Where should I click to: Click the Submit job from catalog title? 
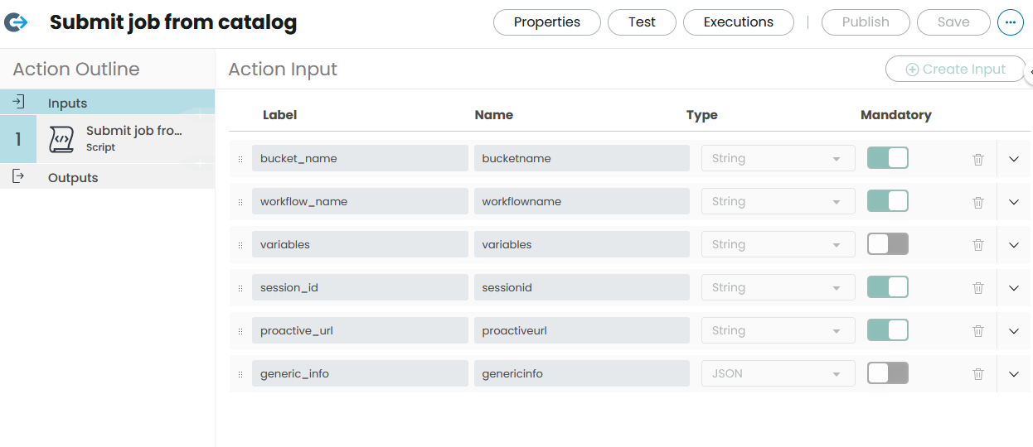pyautogui.click(x=173, y=22)
